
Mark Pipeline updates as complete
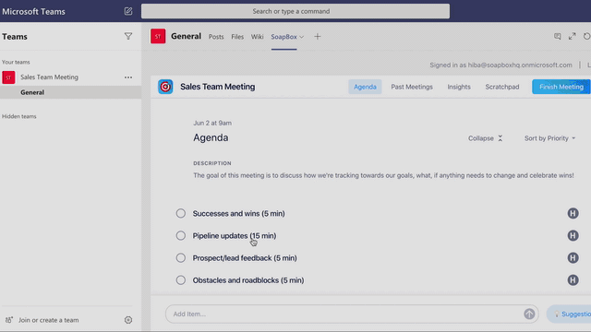(181, 236)
